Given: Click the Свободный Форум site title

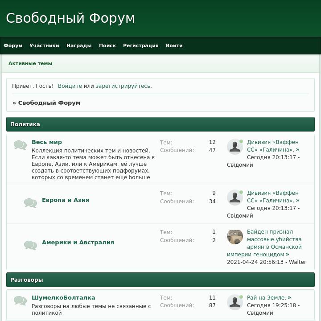Looking at the screenshot, I should click(70, 18).
